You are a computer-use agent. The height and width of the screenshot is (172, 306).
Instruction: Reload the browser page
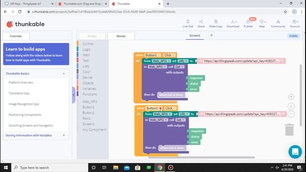(x=20, y=11)
